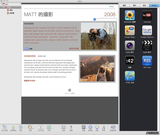This screenshot has height=135, width=160.
Task: Open the Shapes (形狀) toolbar icon
Action: 49,127
